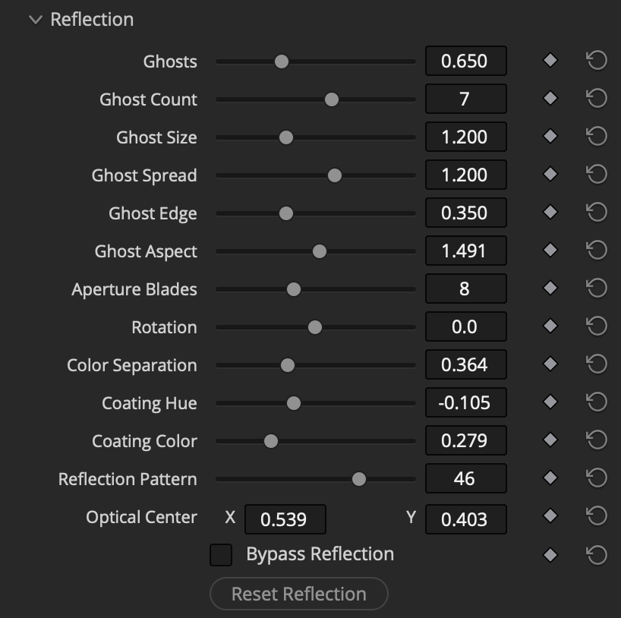This screenshot has width=621, height=618.
Task: Click the Ghosts slider handle
Action: (x=282, y=61)
